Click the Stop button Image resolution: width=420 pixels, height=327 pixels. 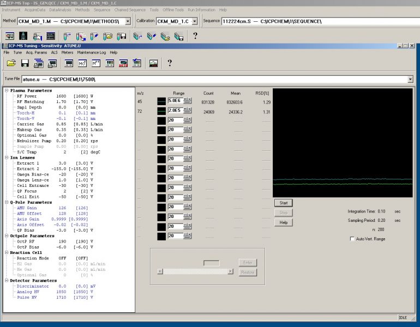(x=284, y=213)
